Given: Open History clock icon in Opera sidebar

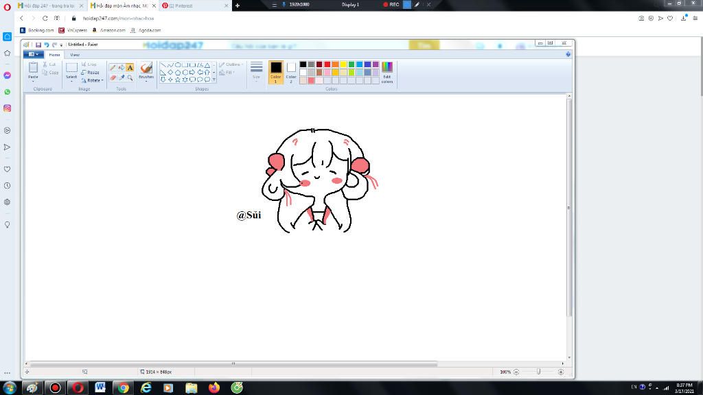Looking at the screenshot, I should point(7,185).
